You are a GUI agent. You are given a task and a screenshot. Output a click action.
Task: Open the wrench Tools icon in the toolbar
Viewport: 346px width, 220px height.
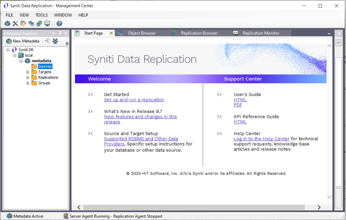tap(15, 23)
